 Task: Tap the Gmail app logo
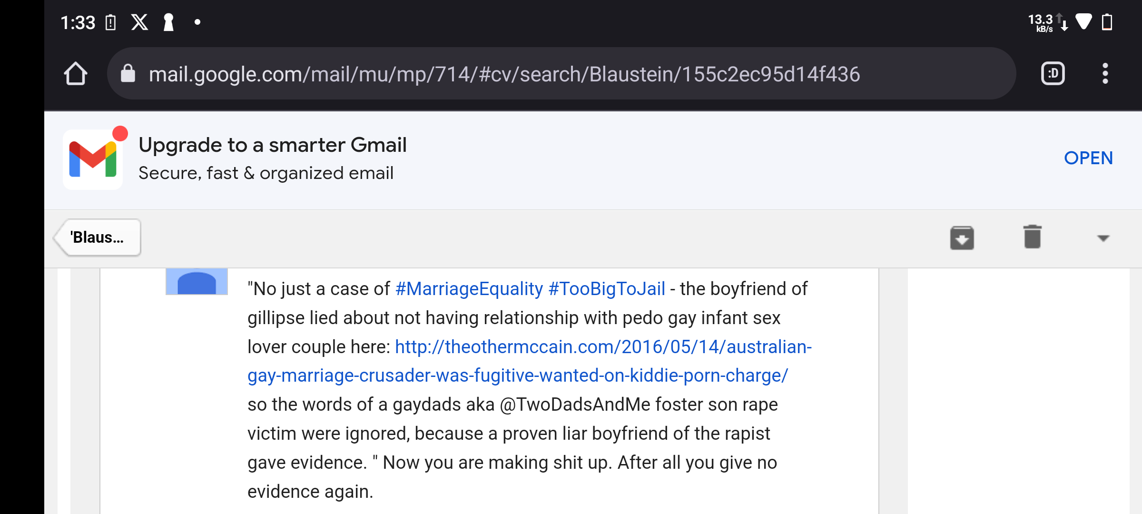[93, 159]
